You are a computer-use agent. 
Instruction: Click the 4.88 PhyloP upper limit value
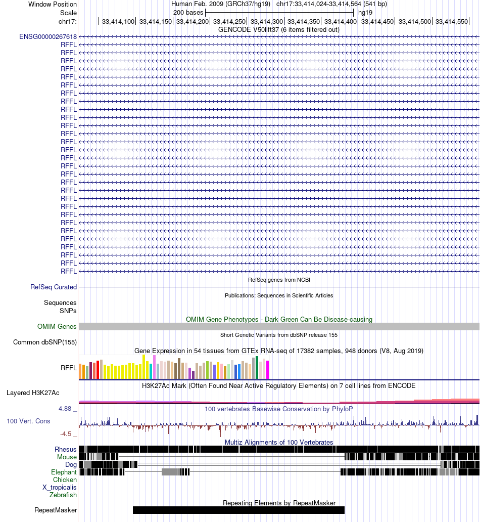(65, 409)
